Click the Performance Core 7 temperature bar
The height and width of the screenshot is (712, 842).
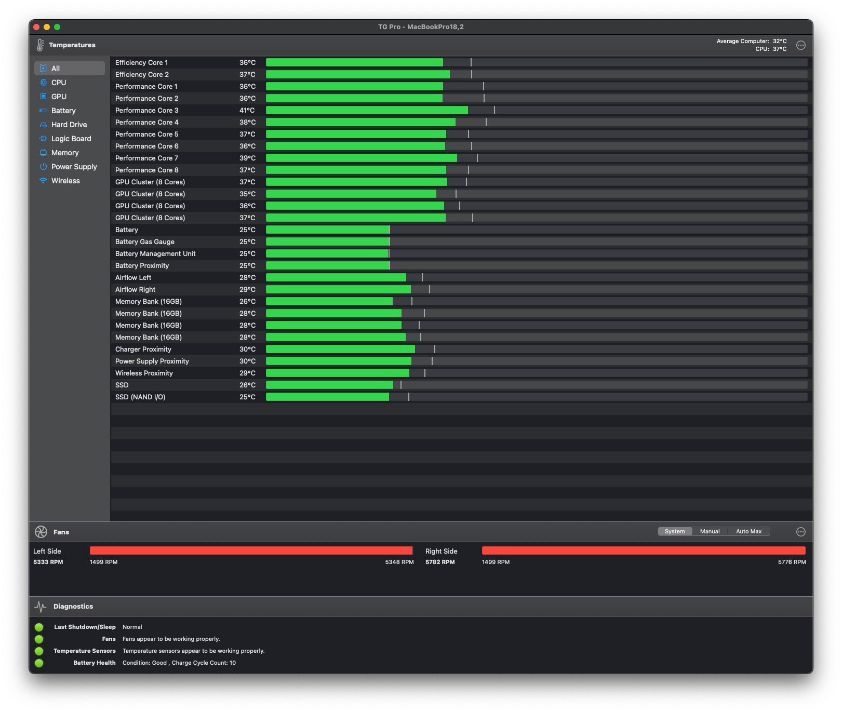[x=537, y=158]
